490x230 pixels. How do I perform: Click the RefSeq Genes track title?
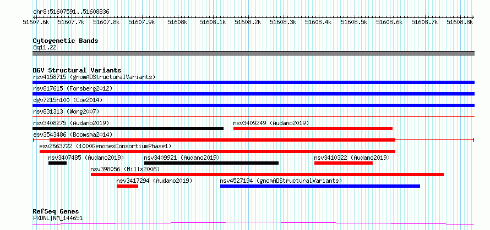56,212
